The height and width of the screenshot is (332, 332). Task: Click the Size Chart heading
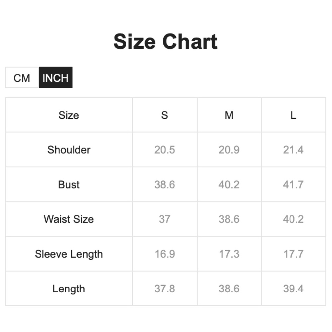(x=165, y=42)
